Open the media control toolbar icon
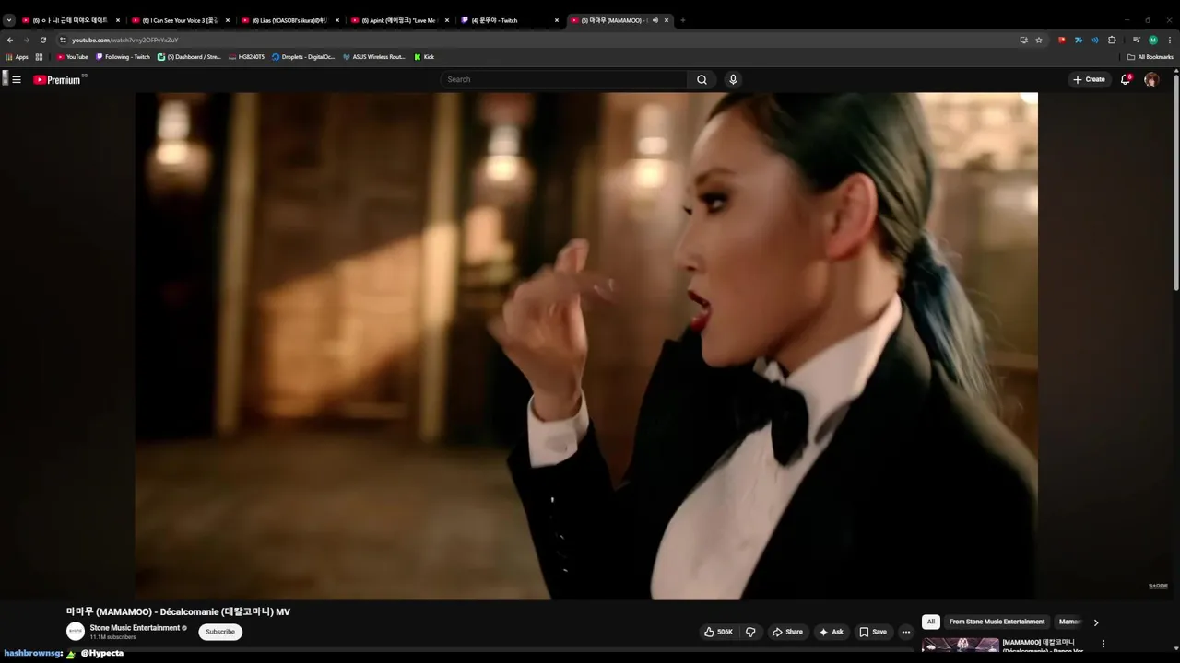This screenshot has height=663, width=1180. pos(1137,40)
